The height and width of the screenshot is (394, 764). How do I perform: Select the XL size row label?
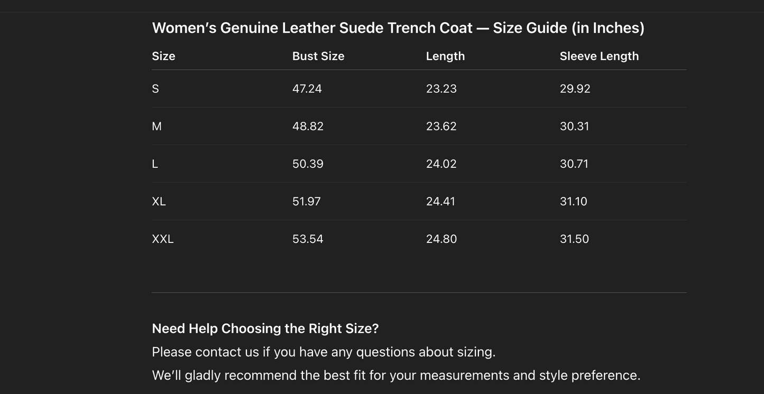tap(159, 201)
